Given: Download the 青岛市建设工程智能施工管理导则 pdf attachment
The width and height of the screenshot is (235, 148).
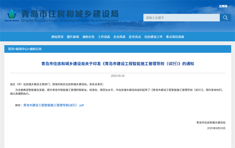Looking at the screenshot, I should click(53, 105).
